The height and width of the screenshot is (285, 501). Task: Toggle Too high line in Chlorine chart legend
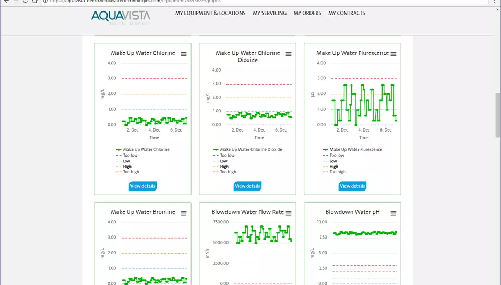tap(127, 172)
